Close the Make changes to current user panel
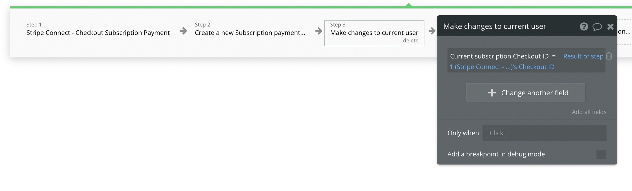Viewport: 632px width, 191px height. pos(610,27)
